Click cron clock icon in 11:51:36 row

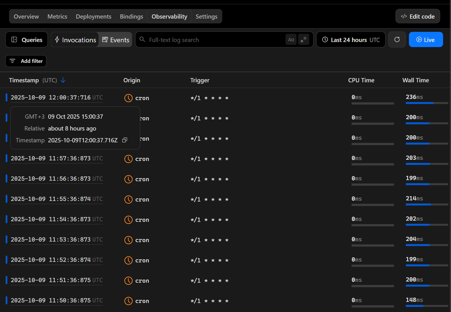128,281
